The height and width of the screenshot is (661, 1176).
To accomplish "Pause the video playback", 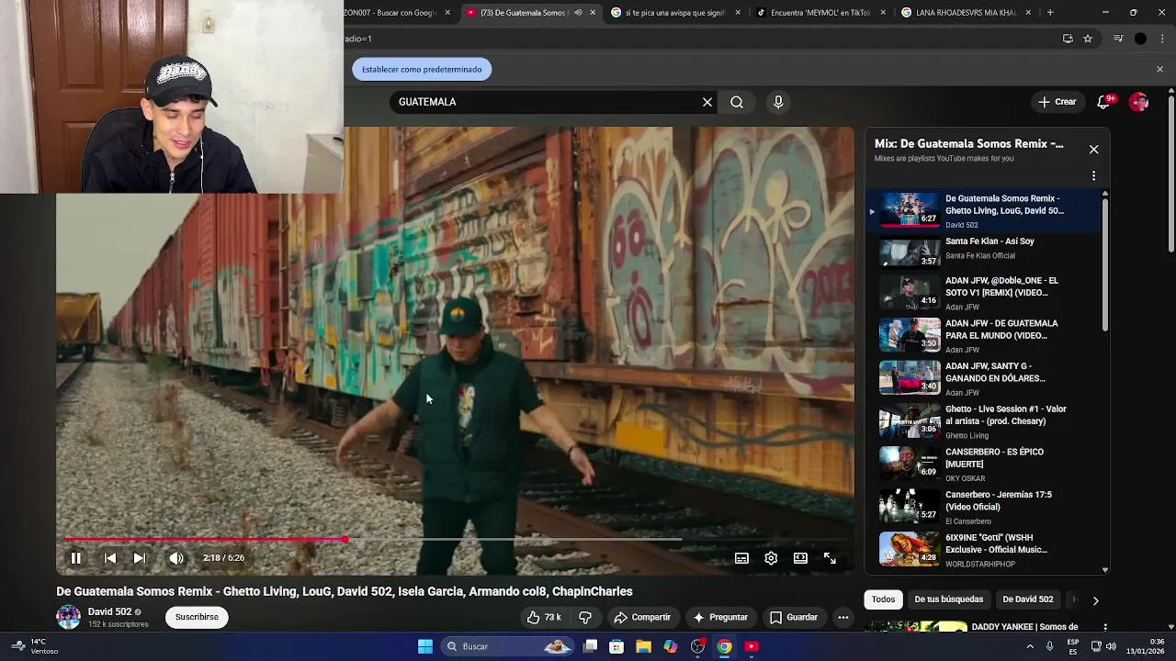I will (x=76, y=558).
